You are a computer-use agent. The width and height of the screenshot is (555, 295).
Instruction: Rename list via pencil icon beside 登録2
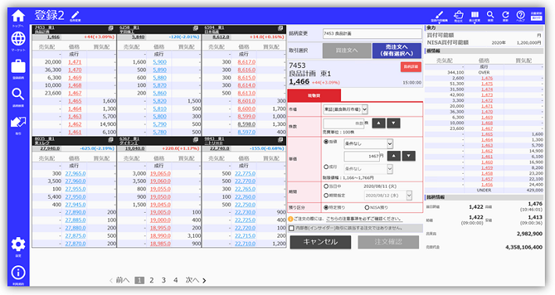[x=75, y=15]
